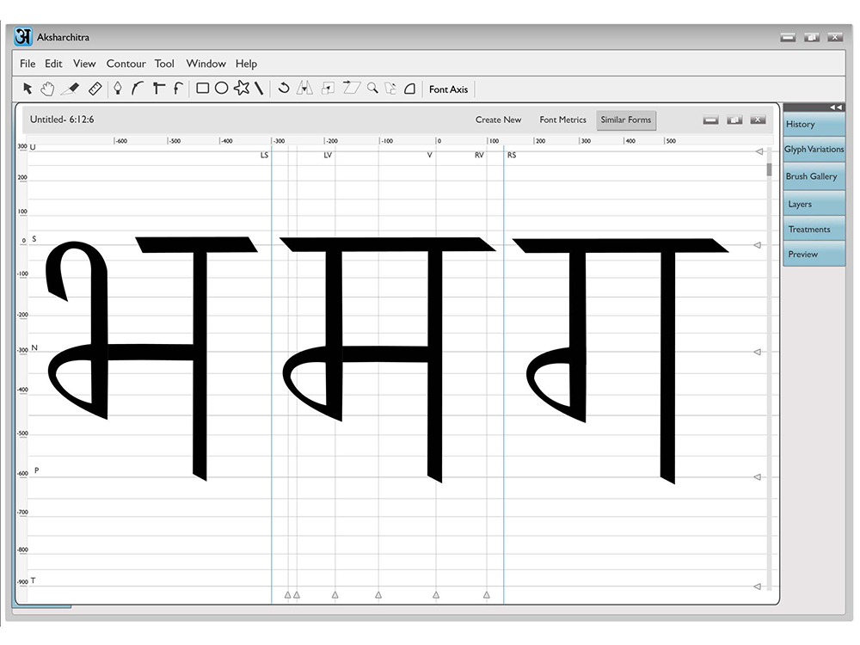
Task: Click the S line right arrow marker
Action: [757, 245]
